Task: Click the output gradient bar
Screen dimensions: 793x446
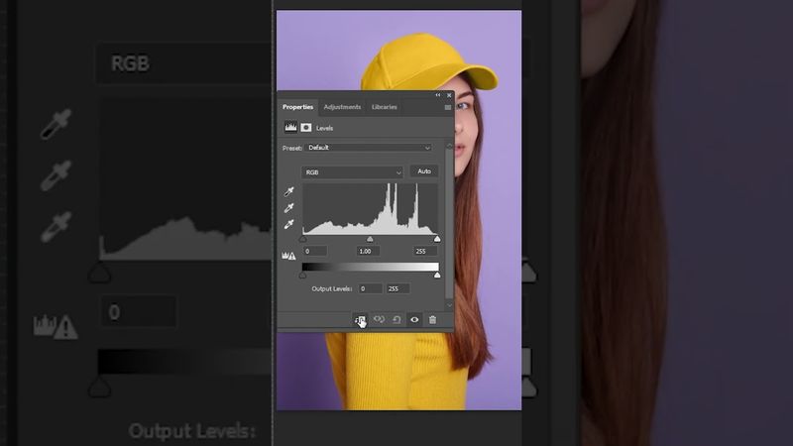Action: coord(370,267)
